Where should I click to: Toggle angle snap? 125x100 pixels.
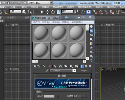click(101, 12)
